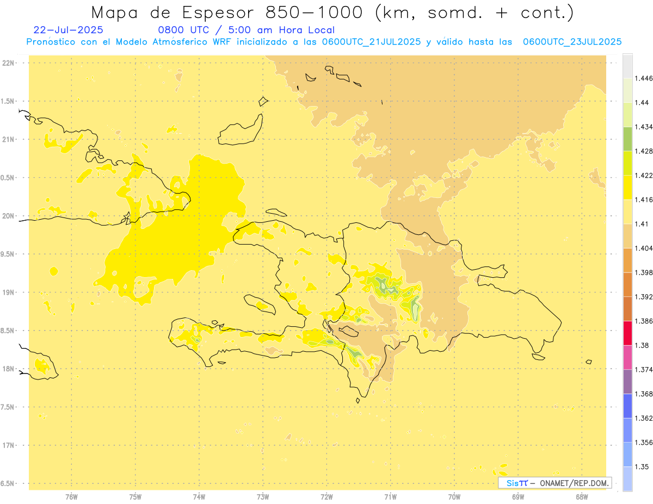653x504 pixels.
Task: Click the tan swatch between 1.41 and 1.404
Action: [x=627, y=236]
